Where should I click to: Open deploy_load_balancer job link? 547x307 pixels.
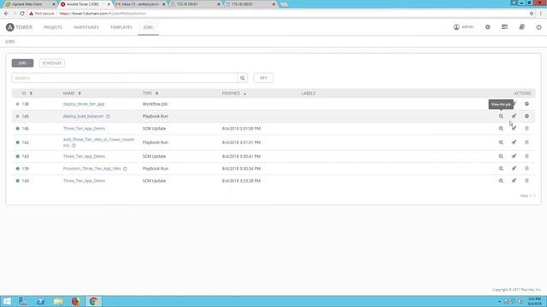point(84,116)
